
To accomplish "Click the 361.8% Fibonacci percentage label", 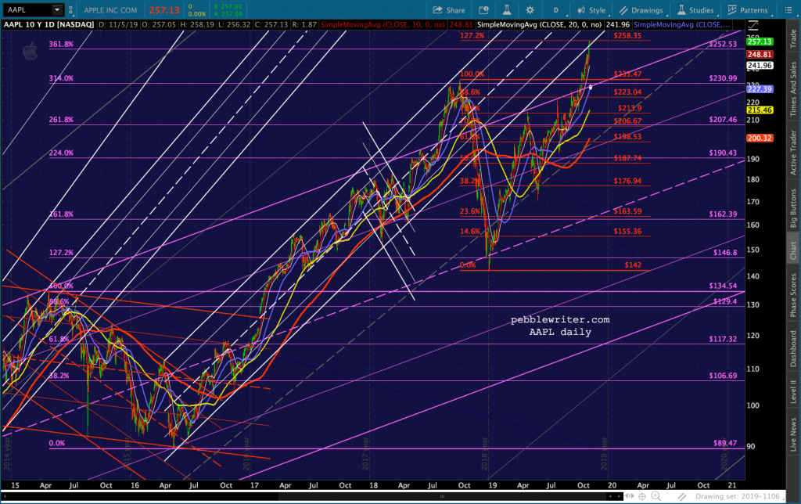I will pos(61,44).
